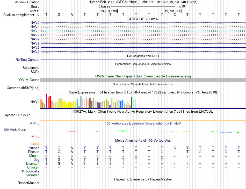246x189 pixels.
Task: Click the C in Human alignment row
Action: [x=175, y=148]
